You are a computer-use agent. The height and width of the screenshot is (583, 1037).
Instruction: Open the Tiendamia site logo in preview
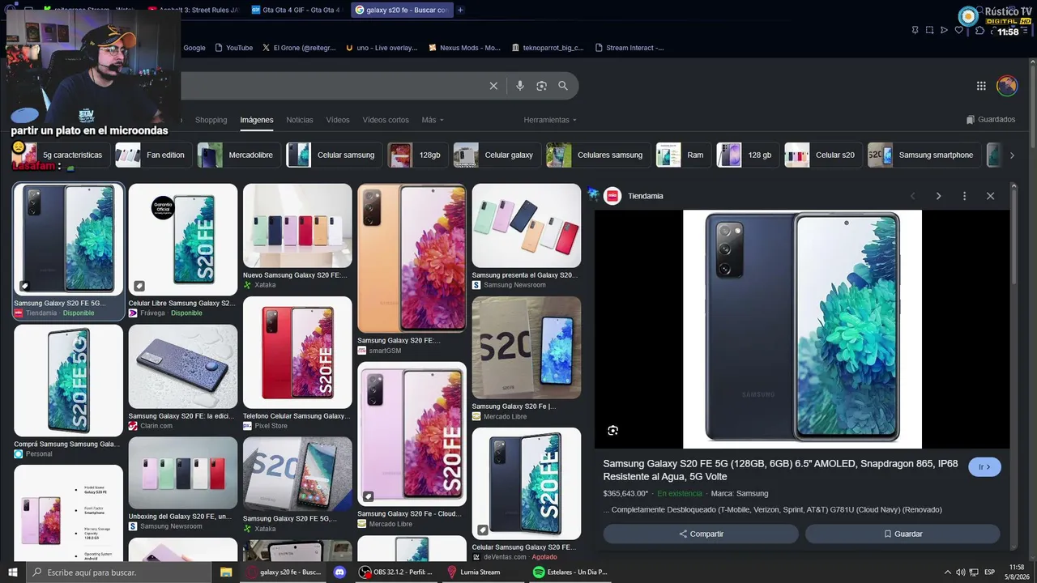coord(612,196)
